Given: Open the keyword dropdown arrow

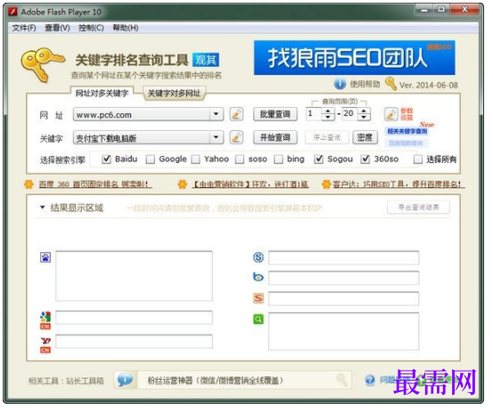Looking at the screenshot, I should 217,138.
